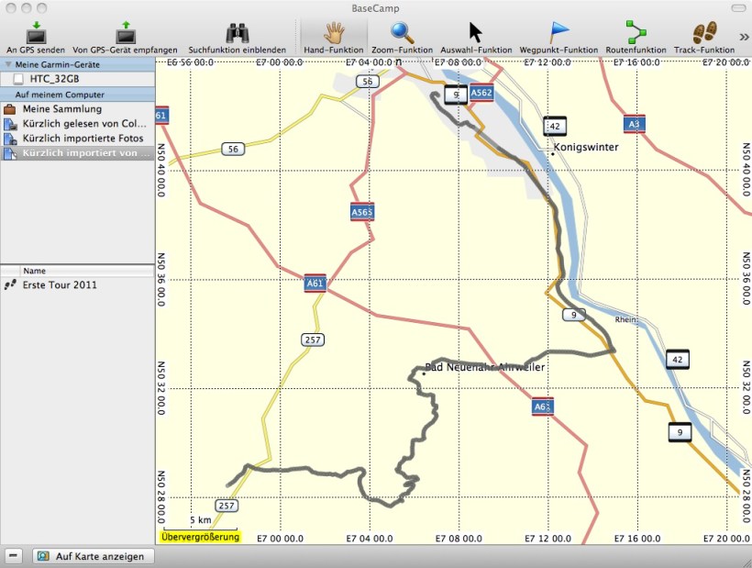
Task: Click the yellow Übervergrößerung label on map
Action: (200, 537)
